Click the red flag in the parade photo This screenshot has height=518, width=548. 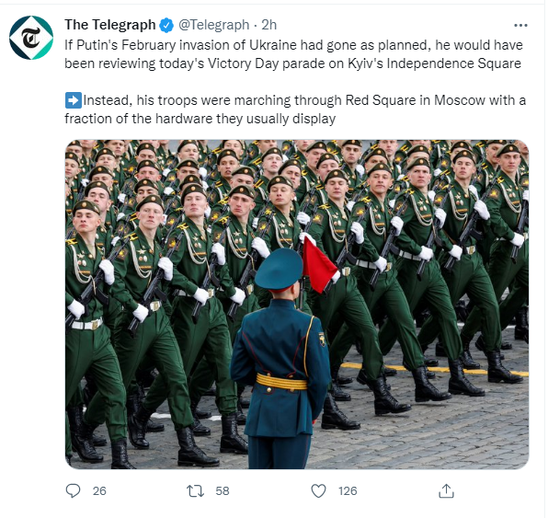[318, 265]
